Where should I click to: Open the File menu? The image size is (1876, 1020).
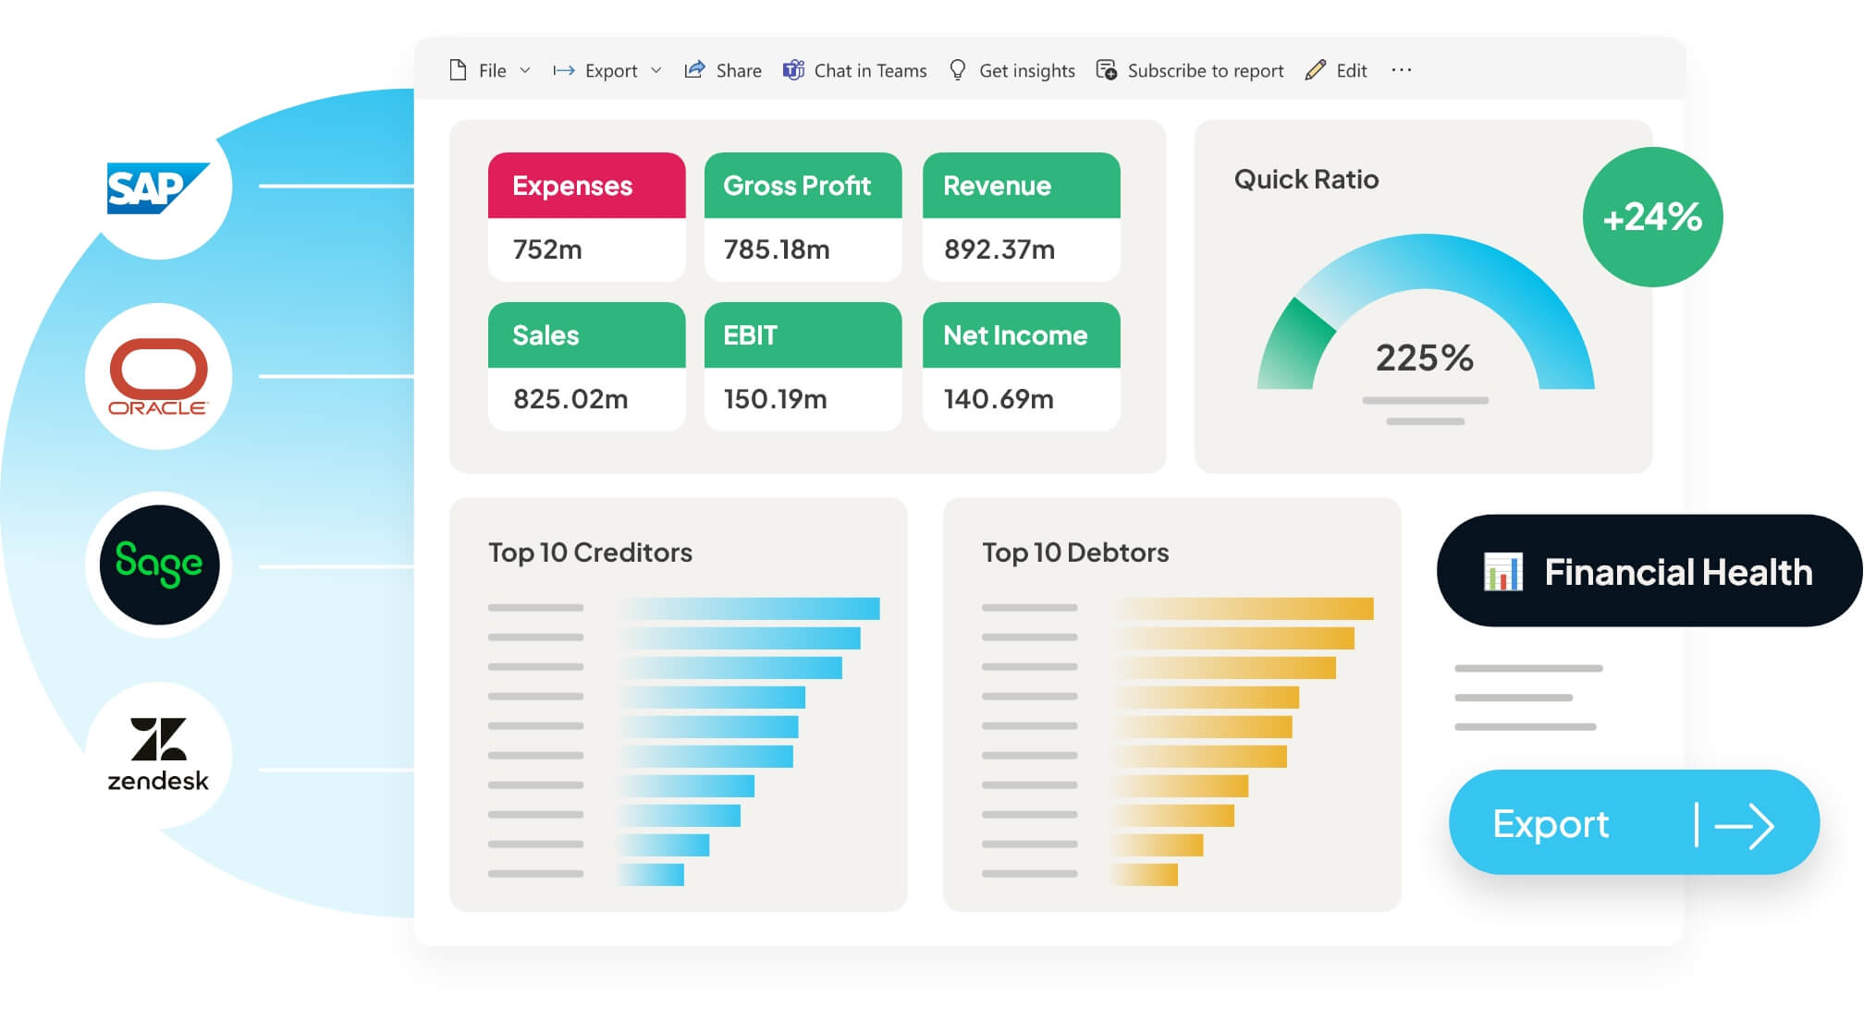492,70
